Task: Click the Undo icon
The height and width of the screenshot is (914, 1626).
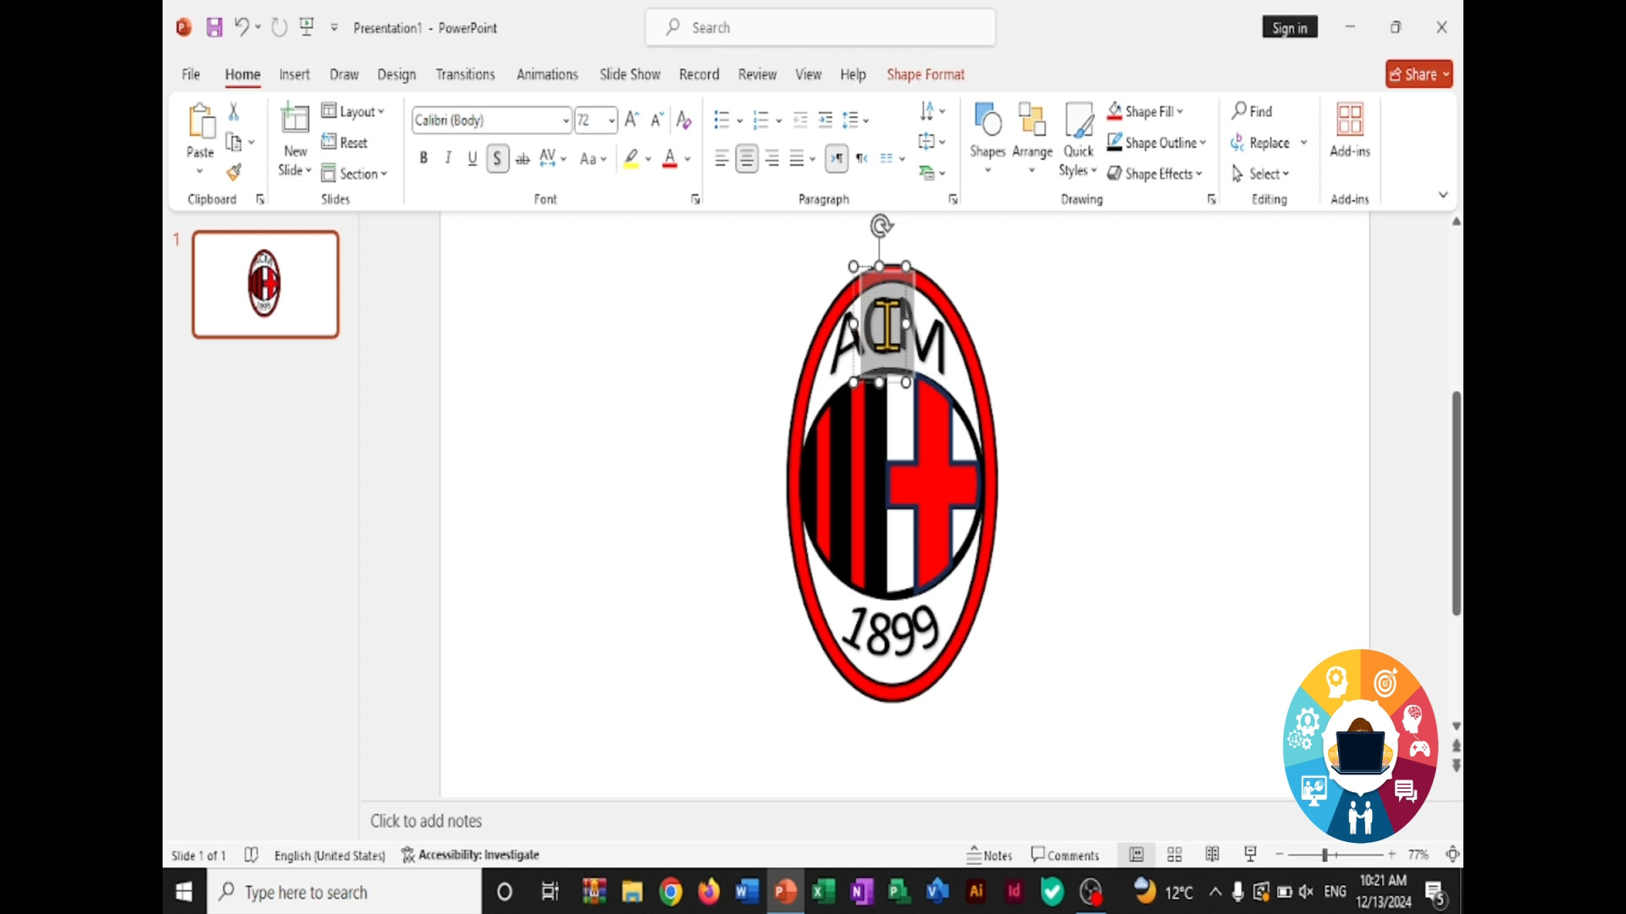Action: [x=241, y=27]
